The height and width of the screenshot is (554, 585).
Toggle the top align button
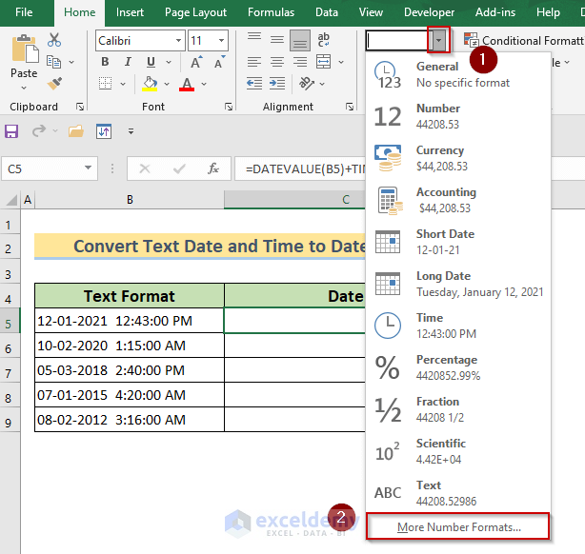(252, 40)
